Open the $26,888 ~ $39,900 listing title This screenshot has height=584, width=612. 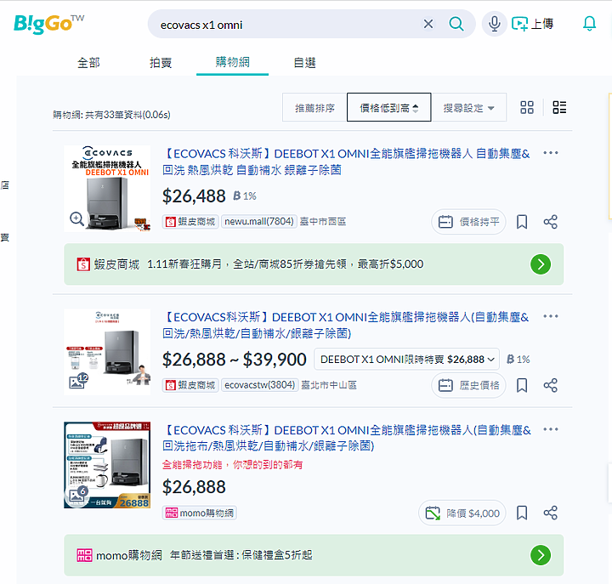pos(345,326)
